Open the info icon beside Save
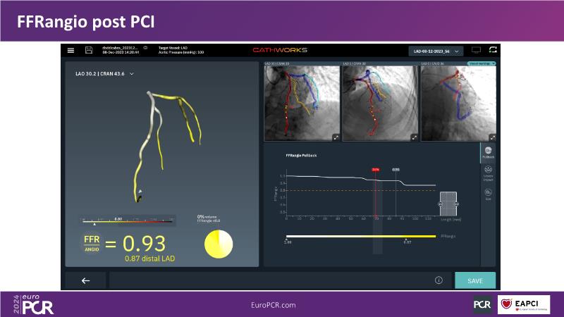Viewport: 564px width, 317px height. (x=439, y=280)
